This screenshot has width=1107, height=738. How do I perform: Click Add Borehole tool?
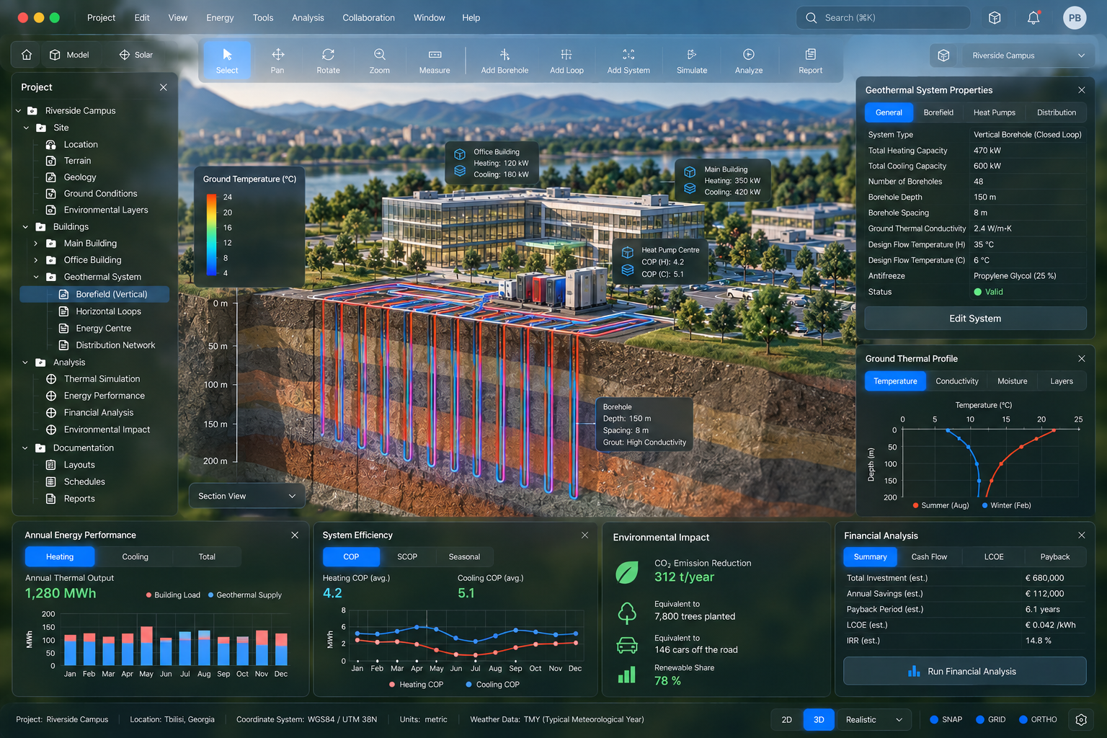click(504, 61)
